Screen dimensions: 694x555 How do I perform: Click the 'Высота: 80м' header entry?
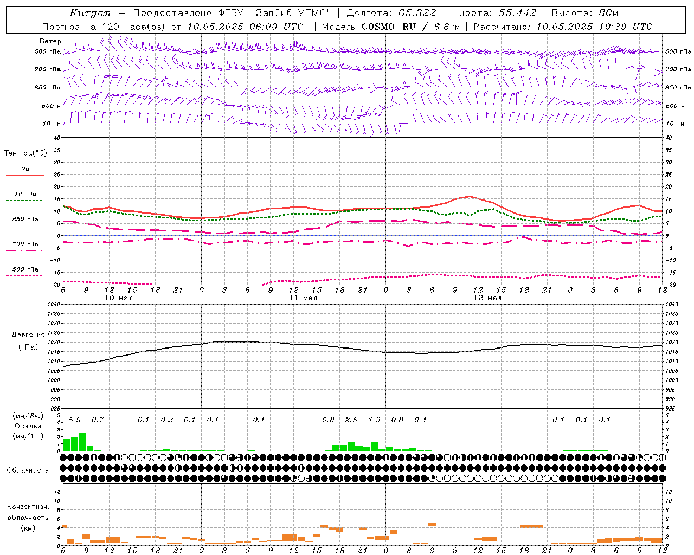[585, 13]
